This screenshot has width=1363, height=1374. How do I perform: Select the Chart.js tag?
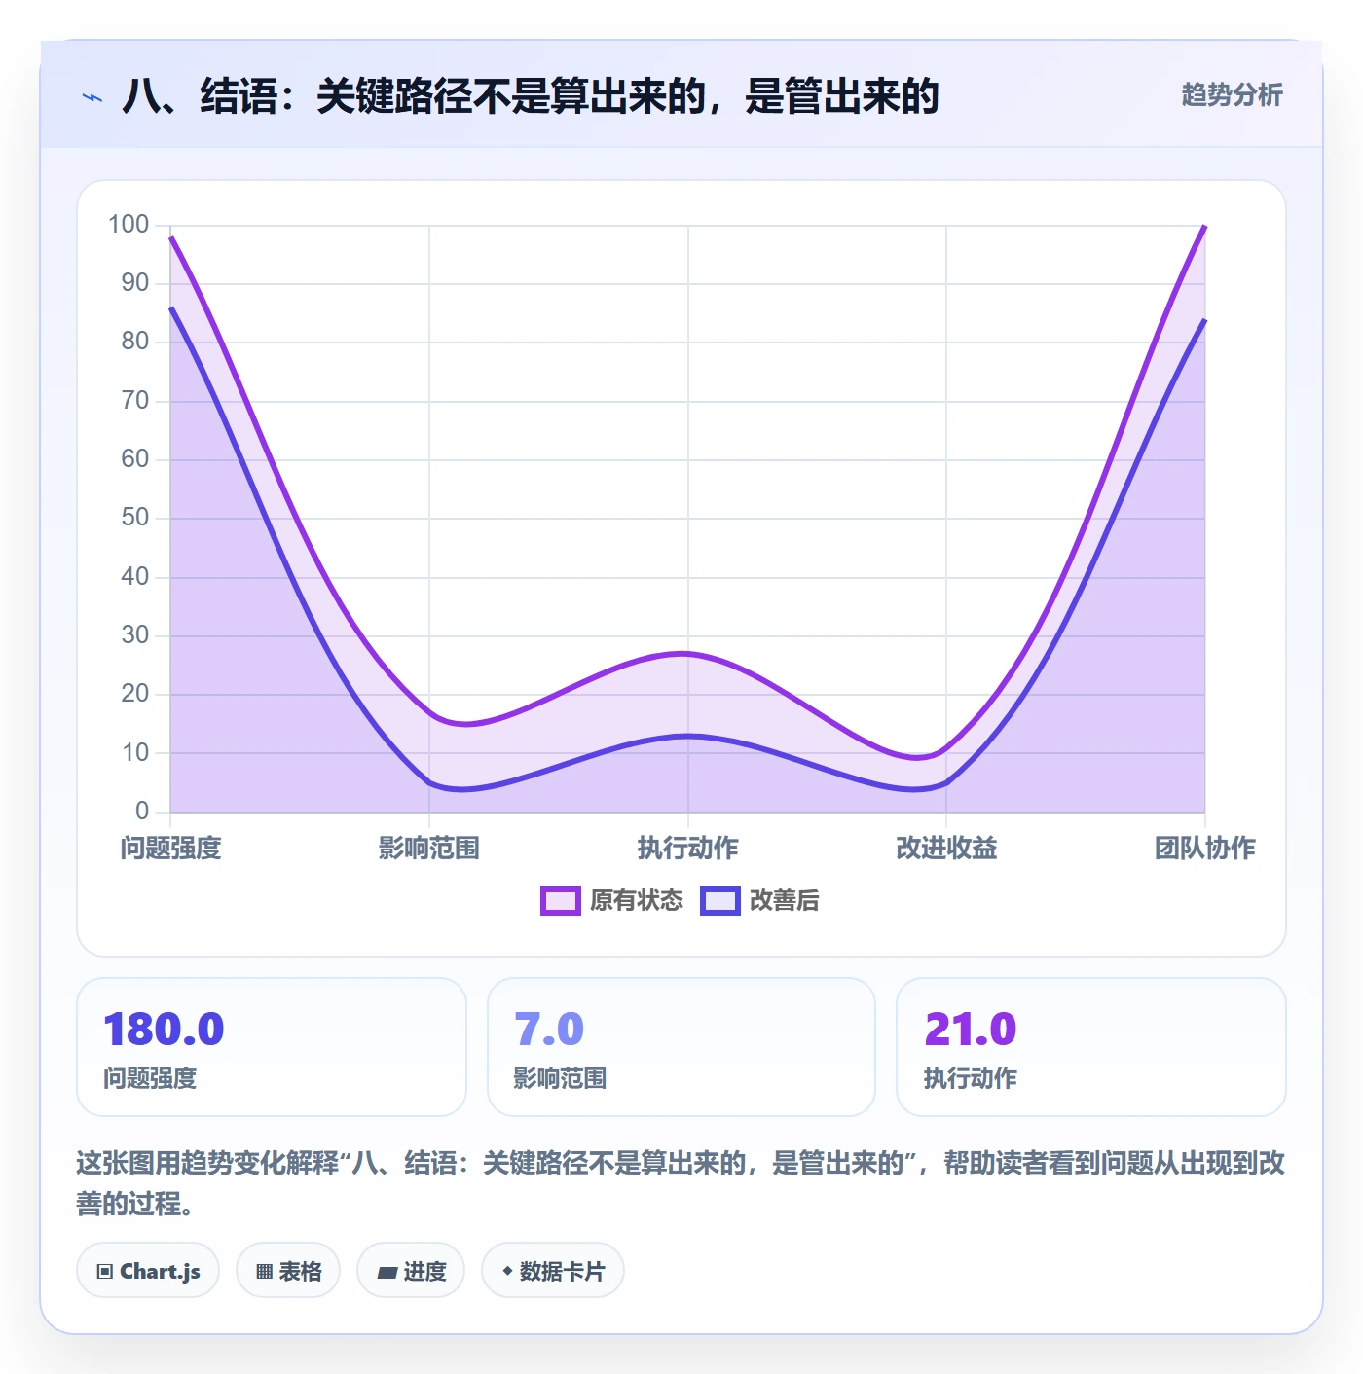pos(148,1271)
